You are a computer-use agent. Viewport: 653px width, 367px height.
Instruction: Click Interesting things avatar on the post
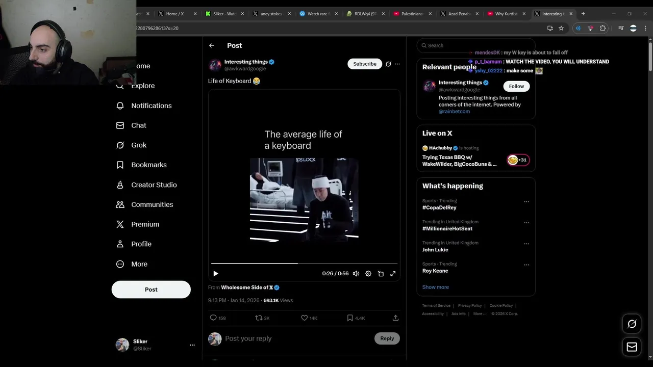point(215,65)
